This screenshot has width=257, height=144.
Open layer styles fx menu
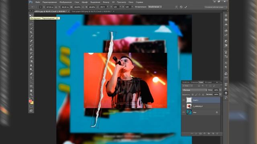pyautogui.click(x=196, y=134)
